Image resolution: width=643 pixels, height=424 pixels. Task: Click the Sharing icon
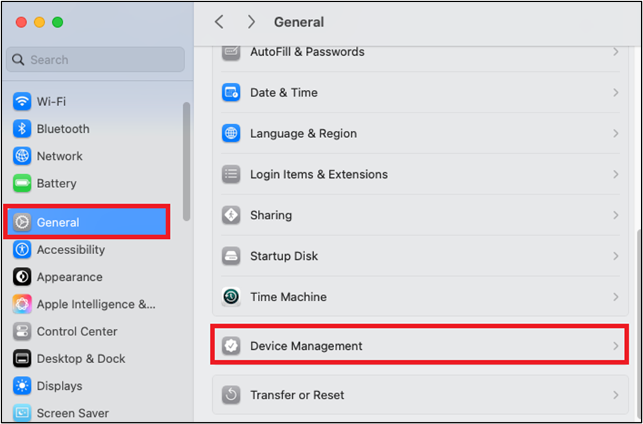(x=231, y=215)
